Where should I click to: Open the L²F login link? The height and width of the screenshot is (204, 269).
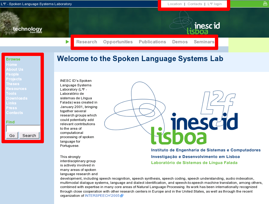(215, 4)
